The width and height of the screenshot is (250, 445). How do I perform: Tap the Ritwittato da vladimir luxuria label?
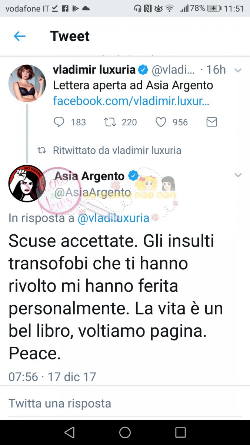click(117, 150)
